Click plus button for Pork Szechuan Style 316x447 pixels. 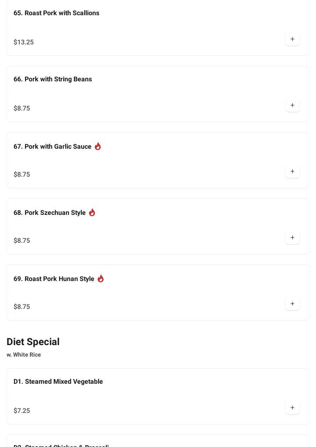pyautogui.click(x=292, y=238)
